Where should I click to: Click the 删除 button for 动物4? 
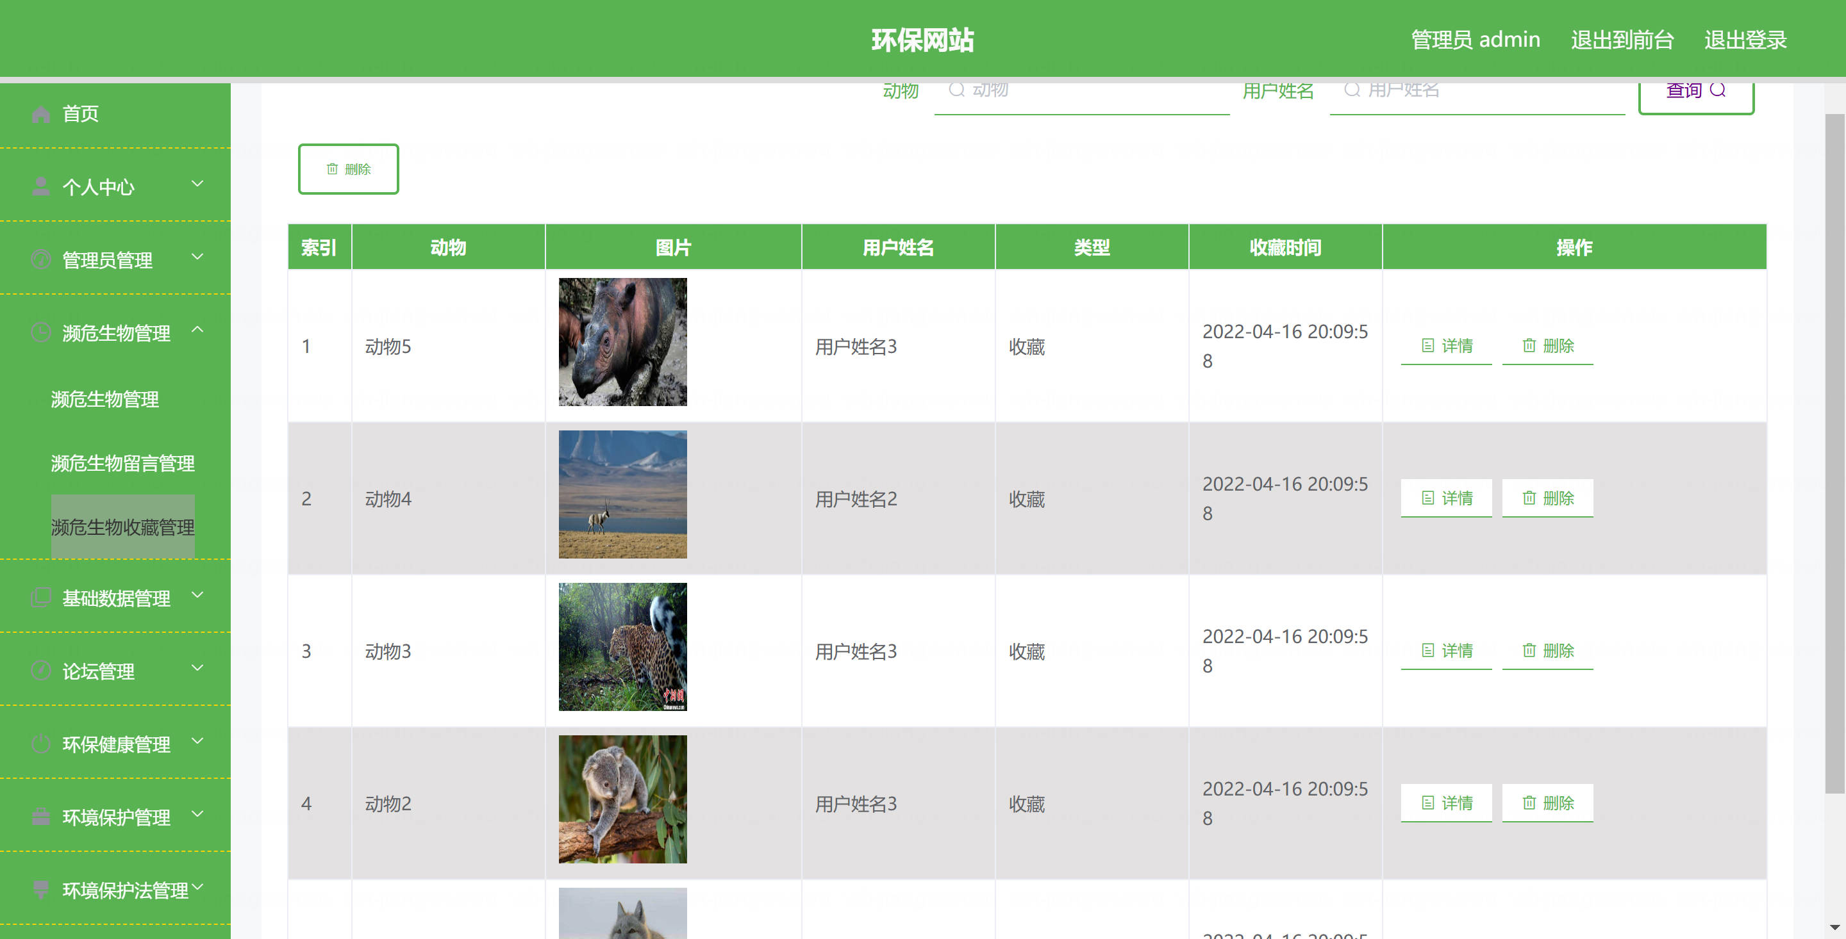(x=1547, y=498)
